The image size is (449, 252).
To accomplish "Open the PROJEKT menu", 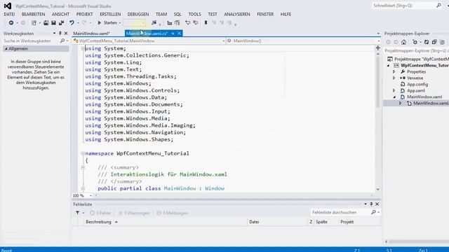I will point(84,14).
